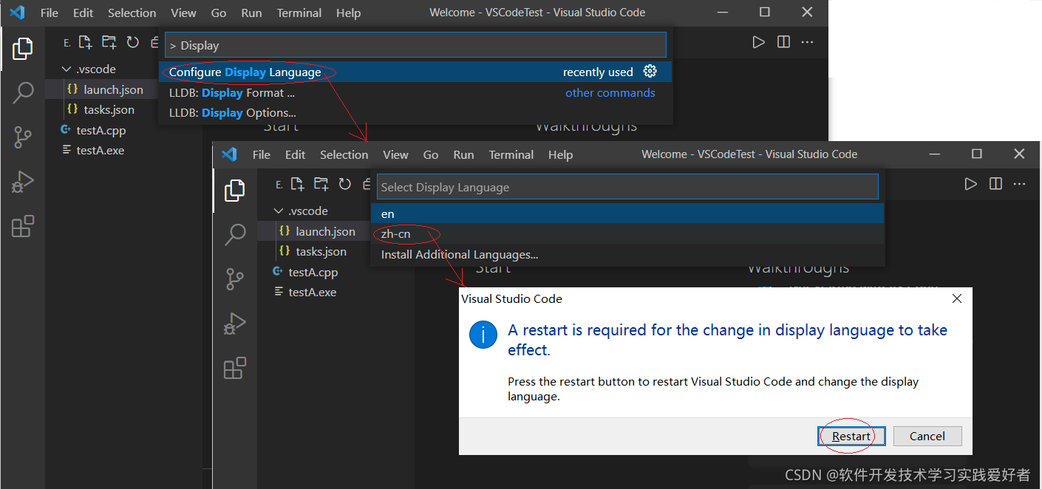The image size is (1042, 489).
Task: Click Restart button in the dialog
Action: point(852,436)
